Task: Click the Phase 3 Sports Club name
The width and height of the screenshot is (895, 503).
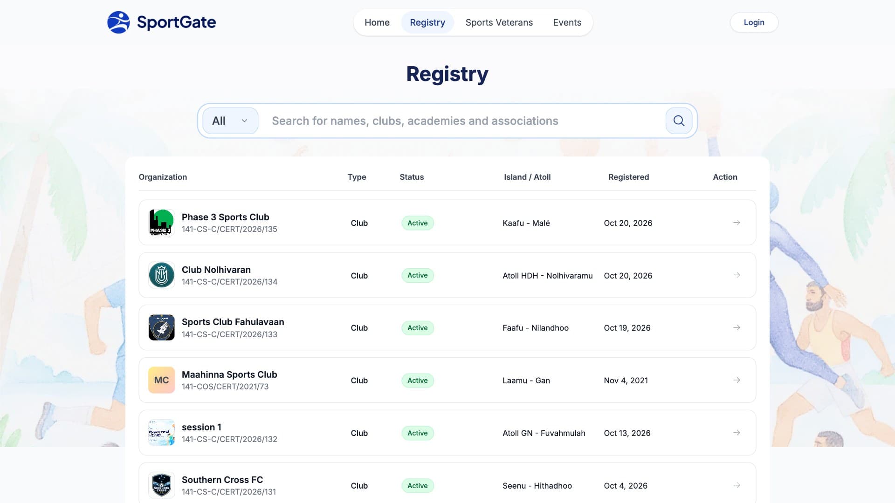Action: pos(225,217)
